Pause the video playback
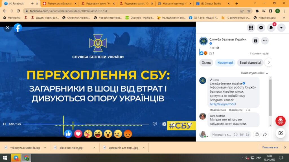This screenshot has height=162, width=289. 5,124
